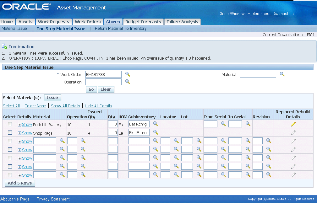The width and height of the screenshot is (317, 203).
Task: Search To Serial in Fork Lift Battery row
Action: click(x=248, y=124)
